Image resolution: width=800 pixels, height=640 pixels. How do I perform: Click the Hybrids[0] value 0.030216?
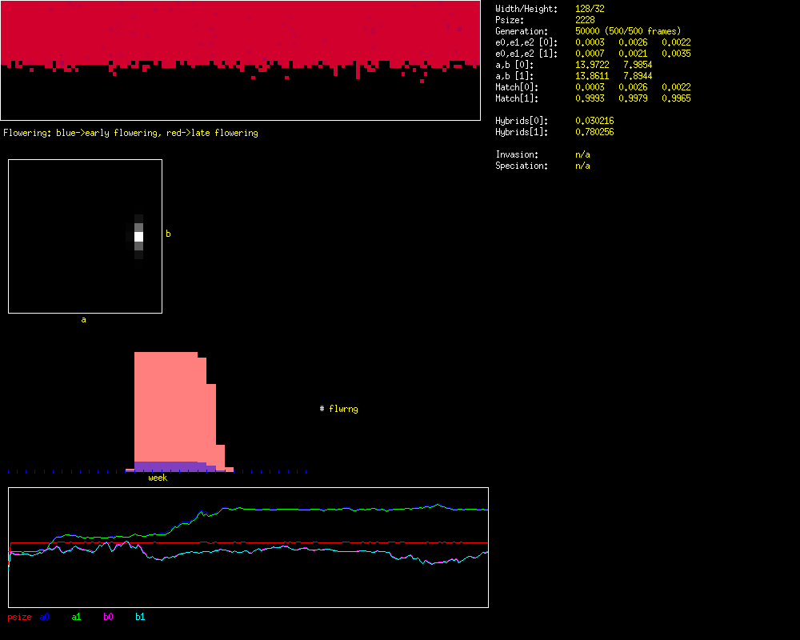click(594, 121)
